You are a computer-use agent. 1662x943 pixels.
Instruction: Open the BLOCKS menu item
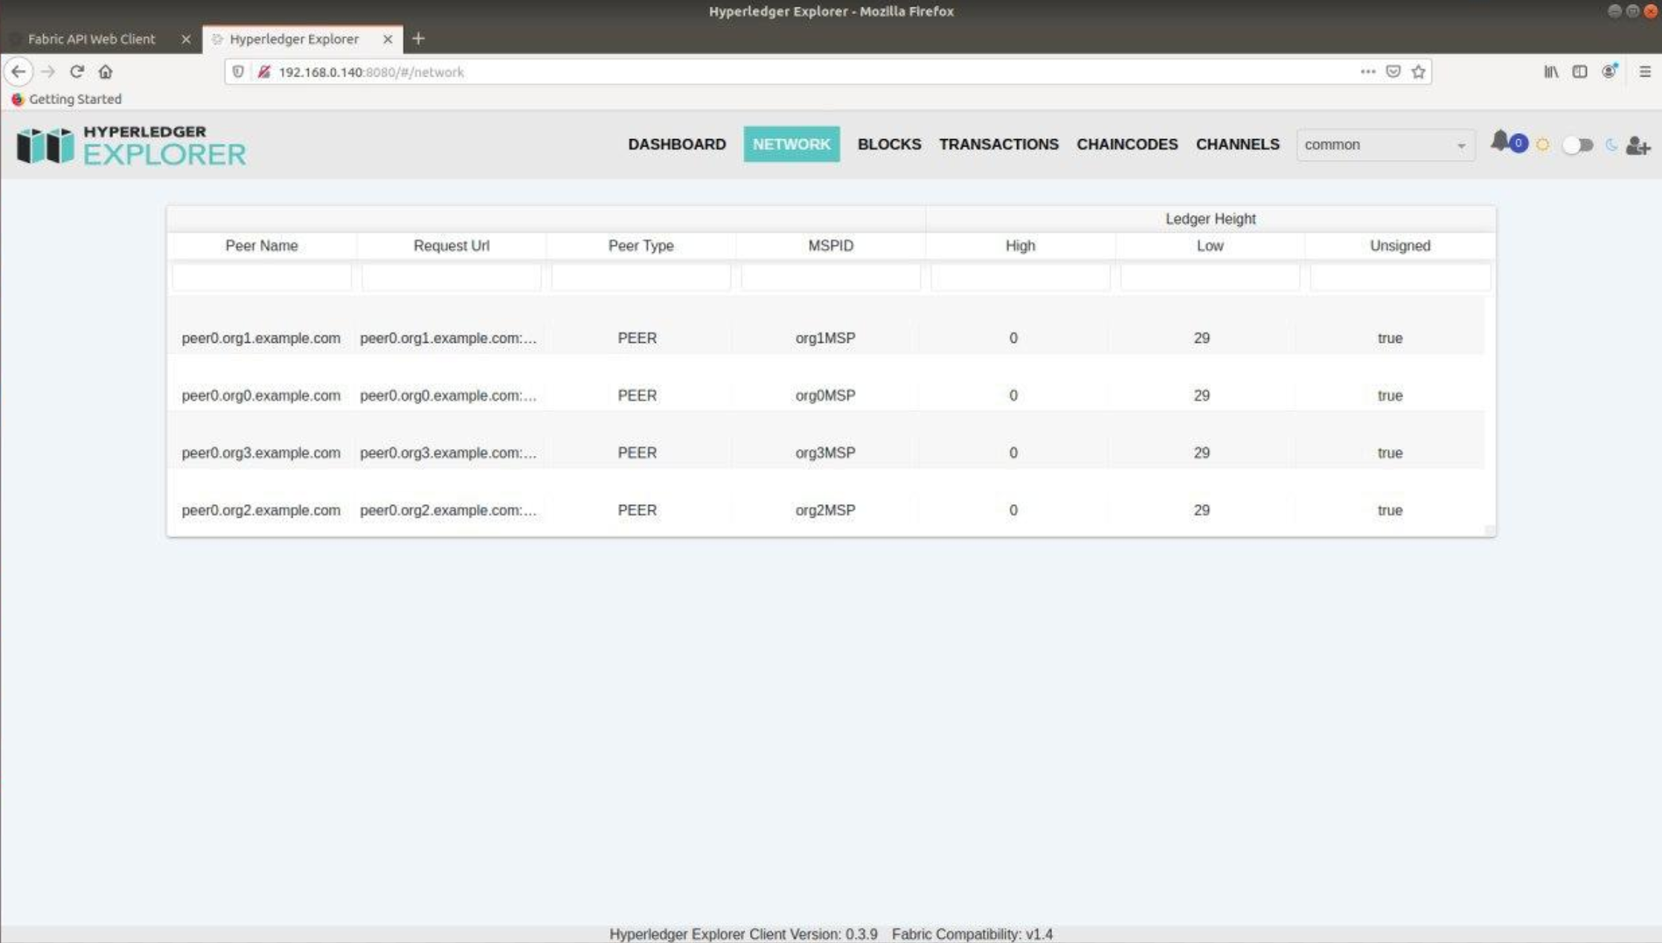coord(888,144)
